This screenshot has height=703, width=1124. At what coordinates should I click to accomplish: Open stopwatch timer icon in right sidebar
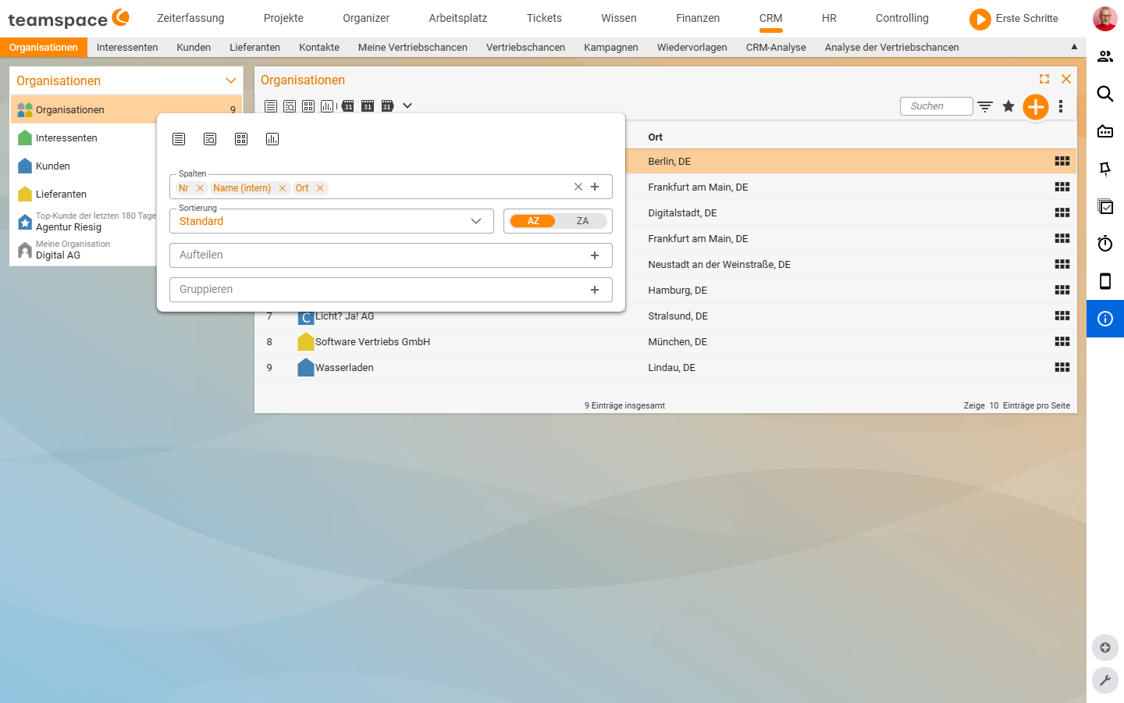coord(1105,244)
